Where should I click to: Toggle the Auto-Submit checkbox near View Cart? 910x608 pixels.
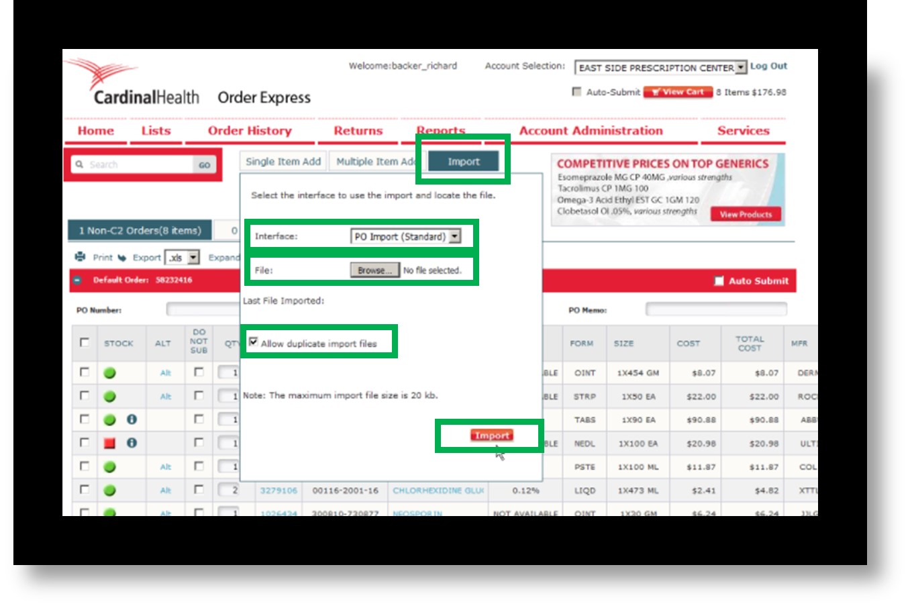(576, 92)
